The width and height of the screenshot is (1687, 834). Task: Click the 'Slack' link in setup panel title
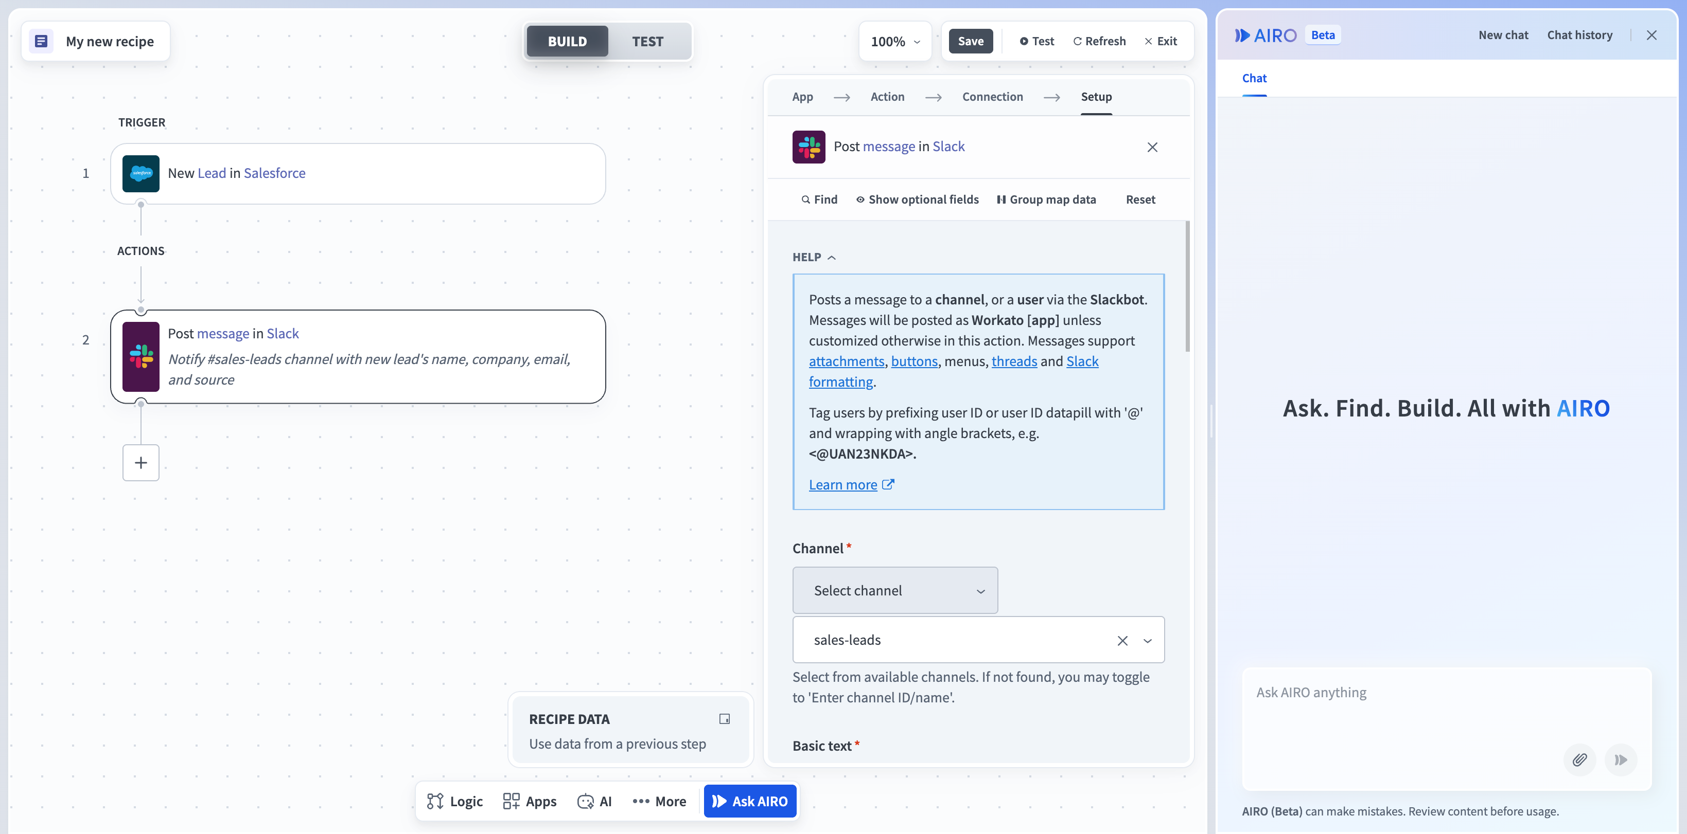point(948,147)
